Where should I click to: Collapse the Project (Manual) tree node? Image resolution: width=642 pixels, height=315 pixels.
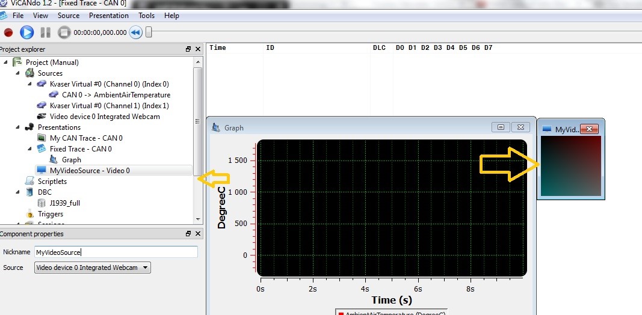pyautogui.click(x=6, y=62)
